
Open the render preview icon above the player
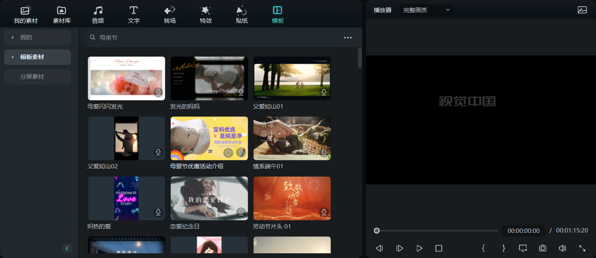point(582,9)
